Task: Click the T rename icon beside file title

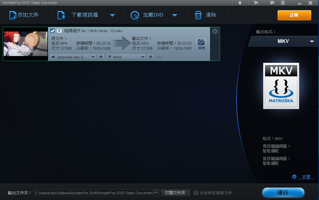Action: pyautogui.click(x=59, y=31)
